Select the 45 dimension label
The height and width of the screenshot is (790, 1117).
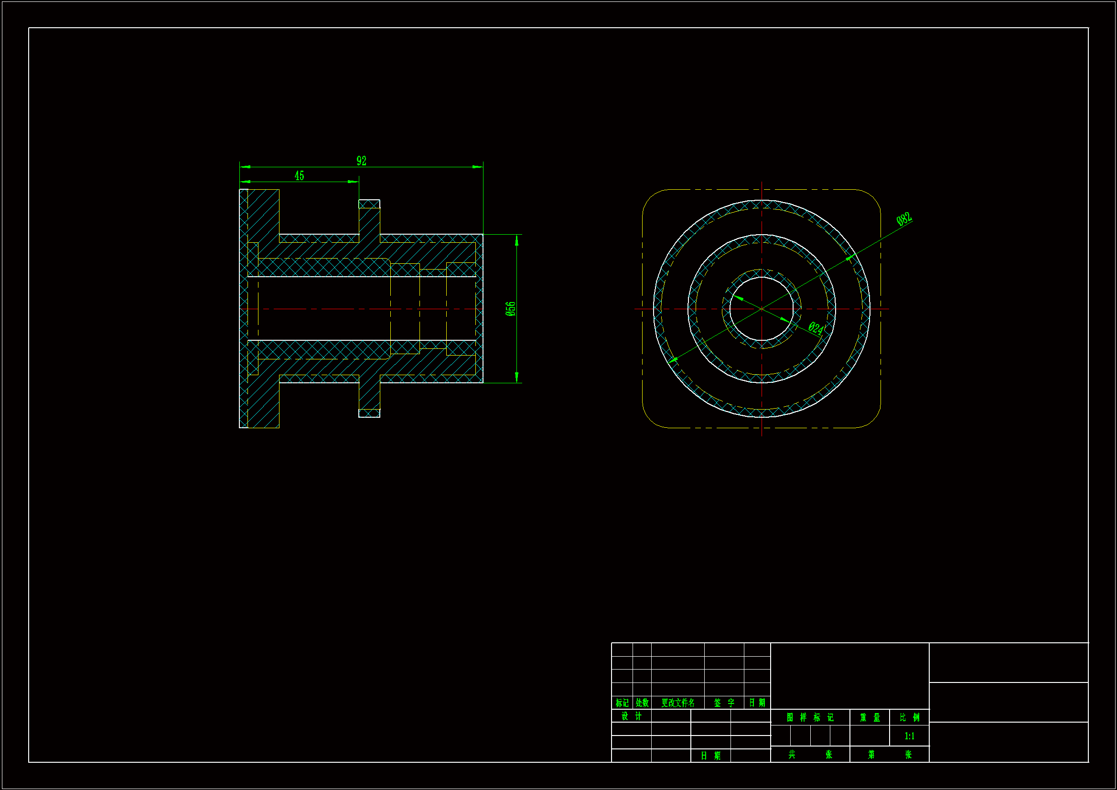pyautogui.click(x=299, y=176)
